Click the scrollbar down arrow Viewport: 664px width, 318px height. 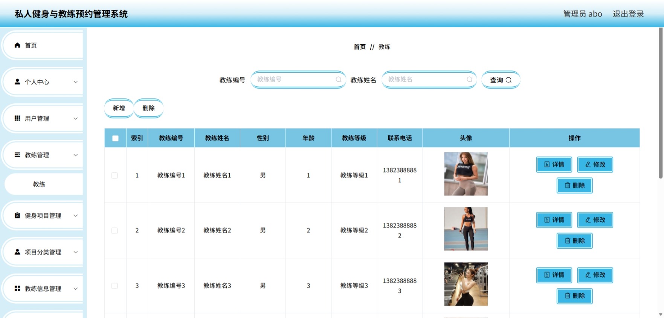tap(661, 314)
